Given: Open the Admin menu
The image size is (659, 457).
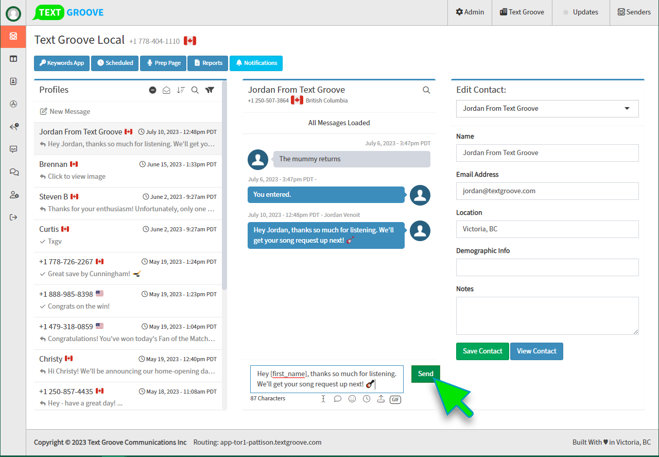Looking at the screenshot, I should click(x=470, y=12).
